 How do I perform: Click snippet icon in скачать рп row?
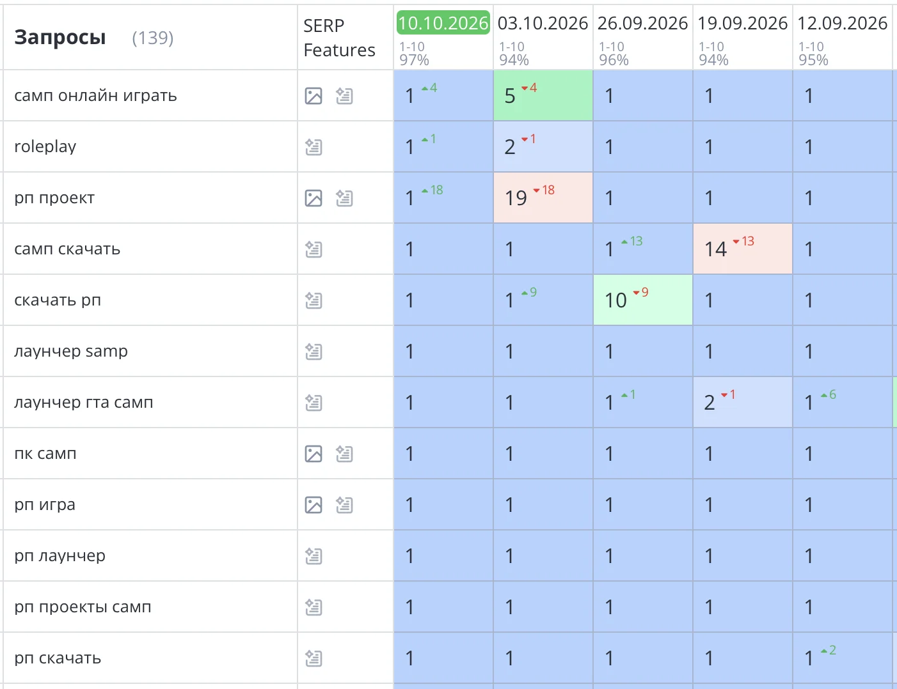tap(314, 300)
